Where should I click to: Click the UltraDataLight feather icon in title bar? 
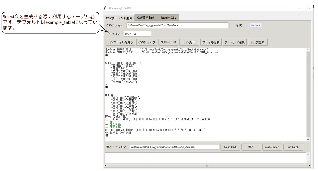tap(105, 8)
